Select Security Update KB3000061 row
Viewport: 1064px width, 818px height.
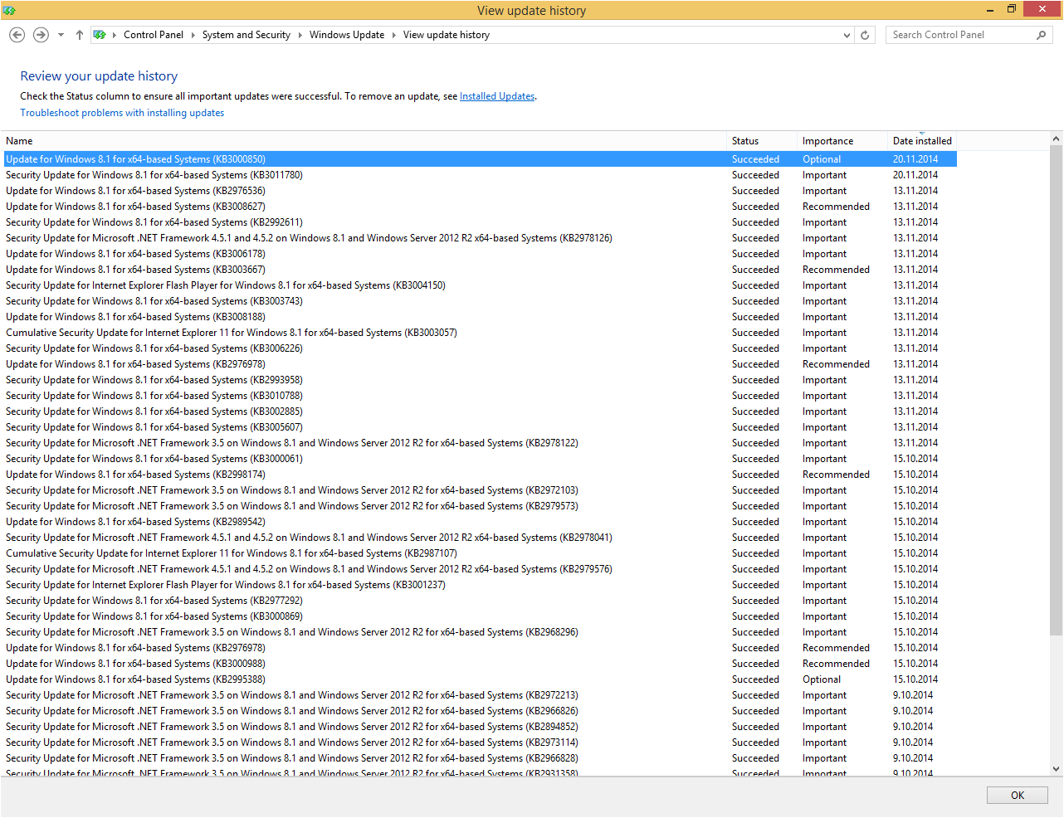click(x=480, y=459)
